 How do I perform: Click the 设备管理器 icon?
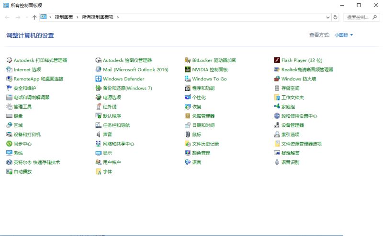[x=277, y=125]
